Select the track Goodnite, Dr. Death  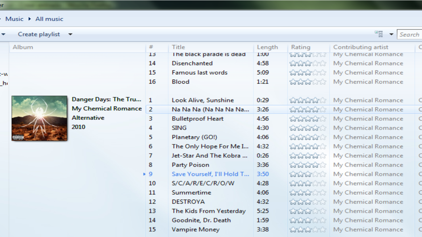[x=201, y=220]
